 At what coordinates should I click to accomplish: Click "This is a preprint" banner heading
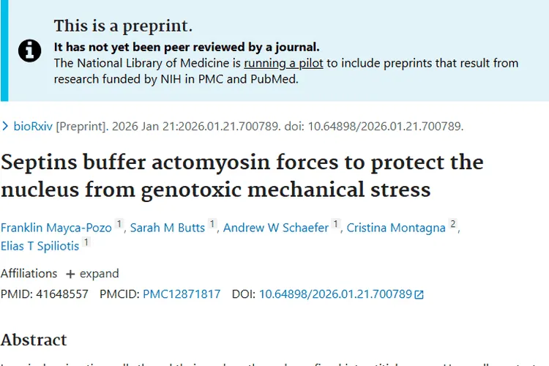[123, 27]
